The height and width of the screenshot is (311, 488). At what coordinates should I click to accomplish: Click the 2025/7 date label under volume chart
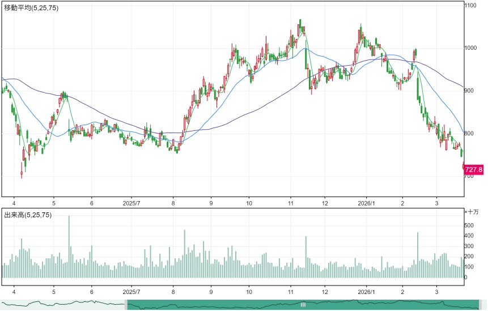tap(131, 292)
